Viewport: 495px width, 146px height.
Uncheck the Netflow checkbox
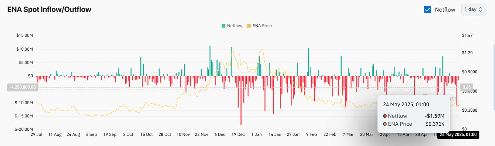point(428,9)
